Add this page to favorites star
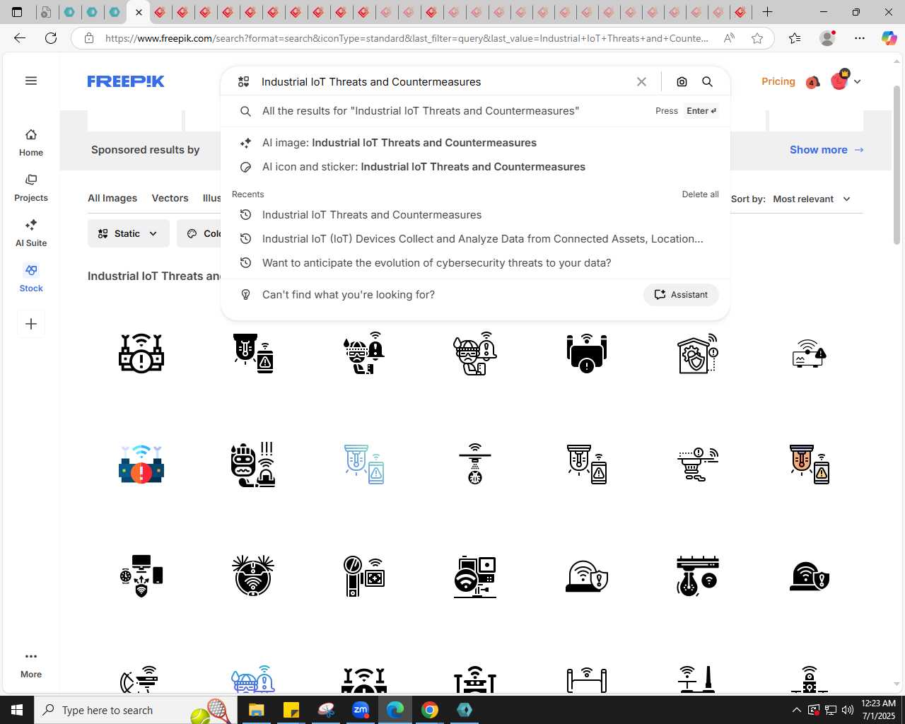Image resolution: width=905 pixels, height=724 pixels. (757, 38)
